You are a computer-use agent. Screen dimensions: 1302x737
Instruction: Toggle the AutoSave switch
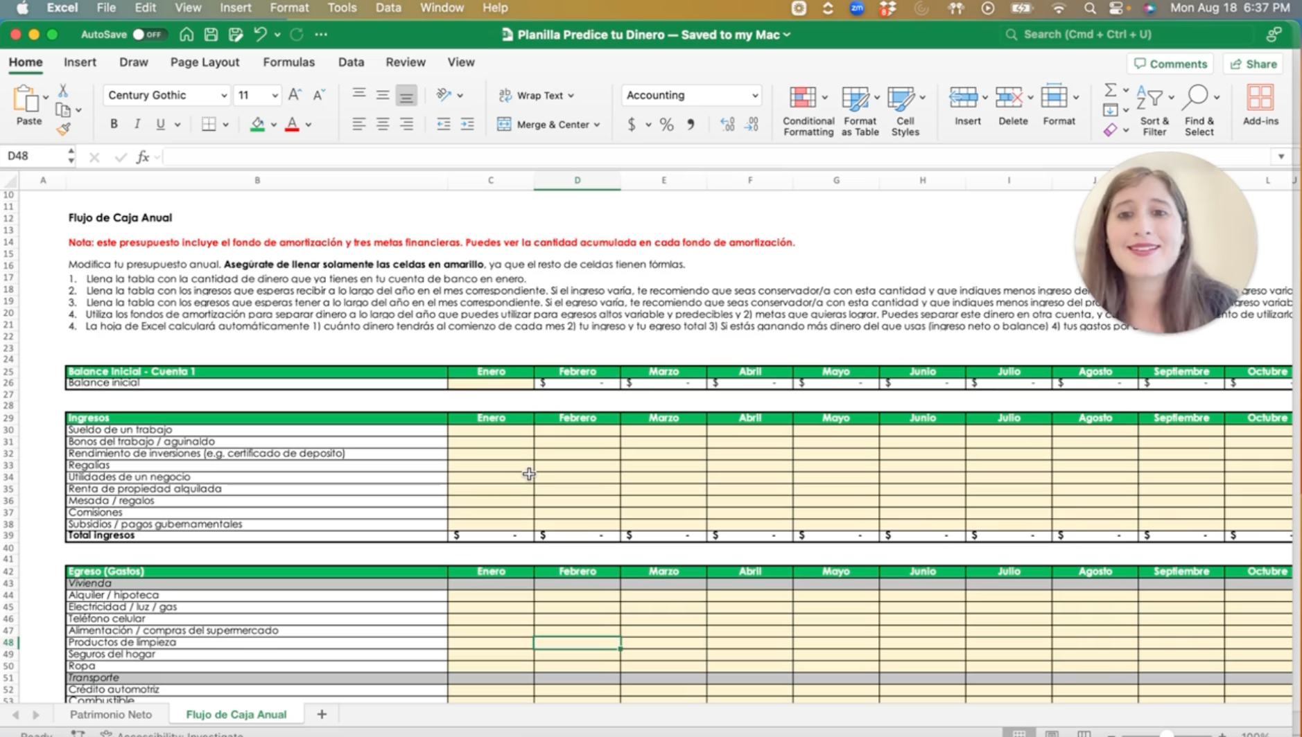148,34
